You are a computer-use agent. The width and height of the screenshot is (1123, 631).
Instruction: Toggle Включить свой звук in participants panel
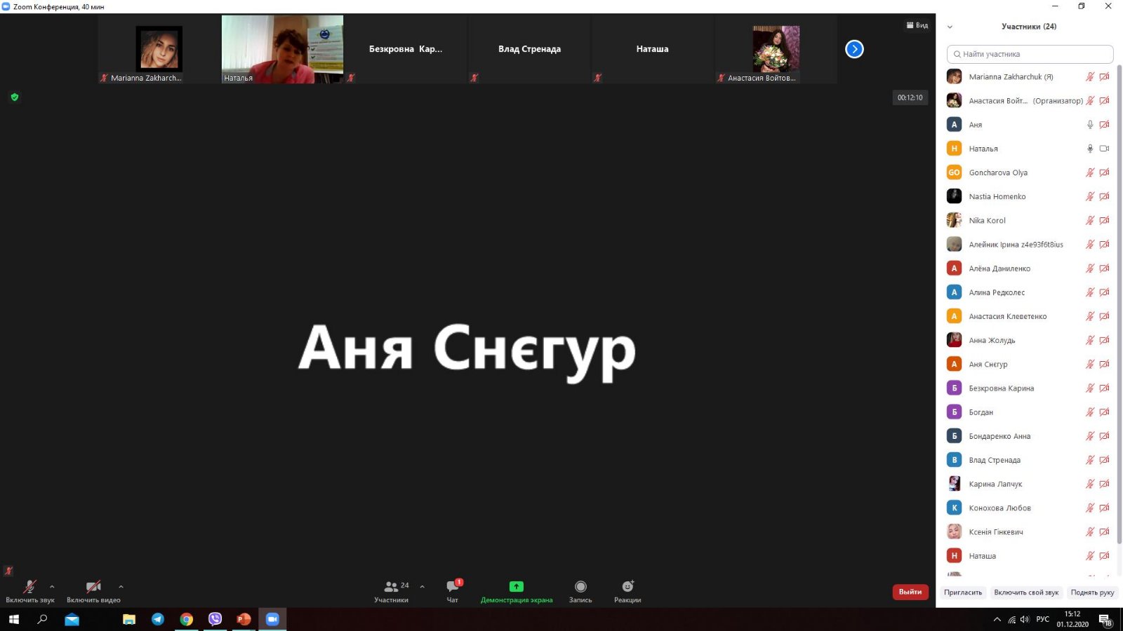pyautogui.click(x=1025, y=592)
